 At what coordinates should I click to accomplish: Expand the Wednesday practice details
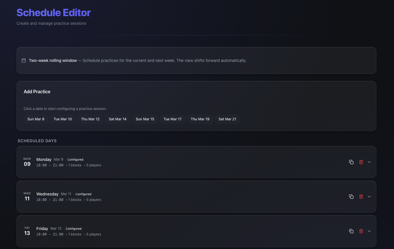coord(369,197)
